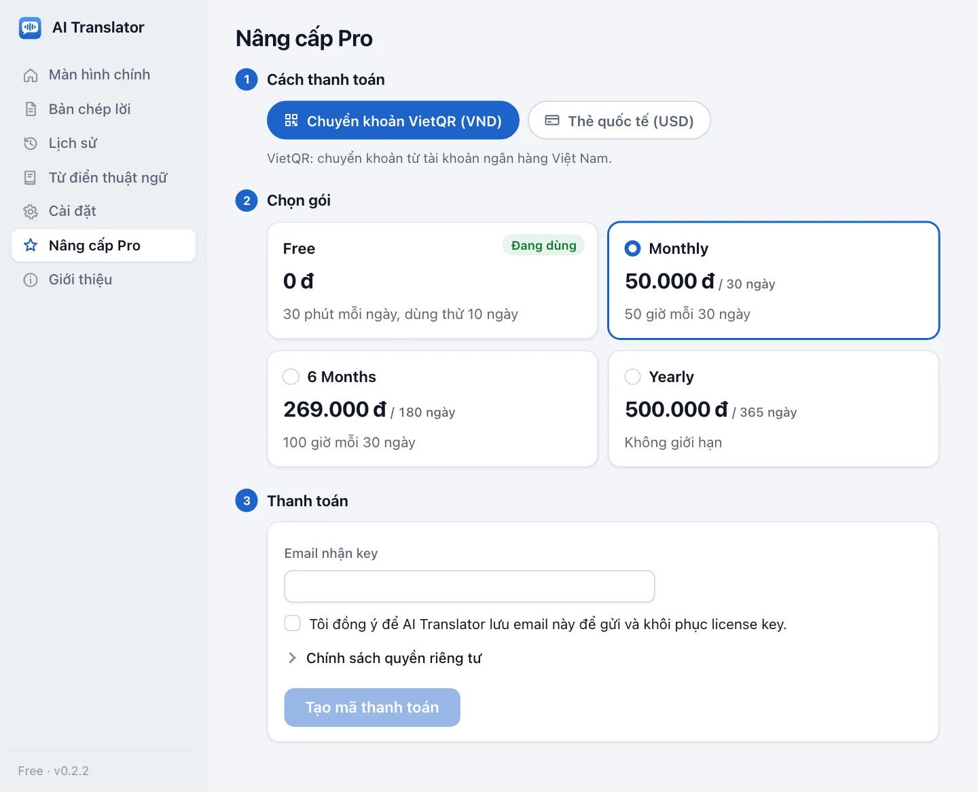The height and width of the screenshot is (792, 978).
Task: Open Cài đặt settings page
Action: [103, 211]
